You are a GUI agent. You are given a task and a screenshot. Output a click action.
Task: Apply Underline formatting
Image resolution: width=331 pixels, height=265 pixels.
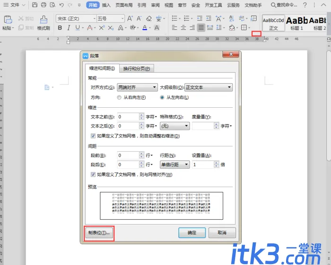click(78, 27)
